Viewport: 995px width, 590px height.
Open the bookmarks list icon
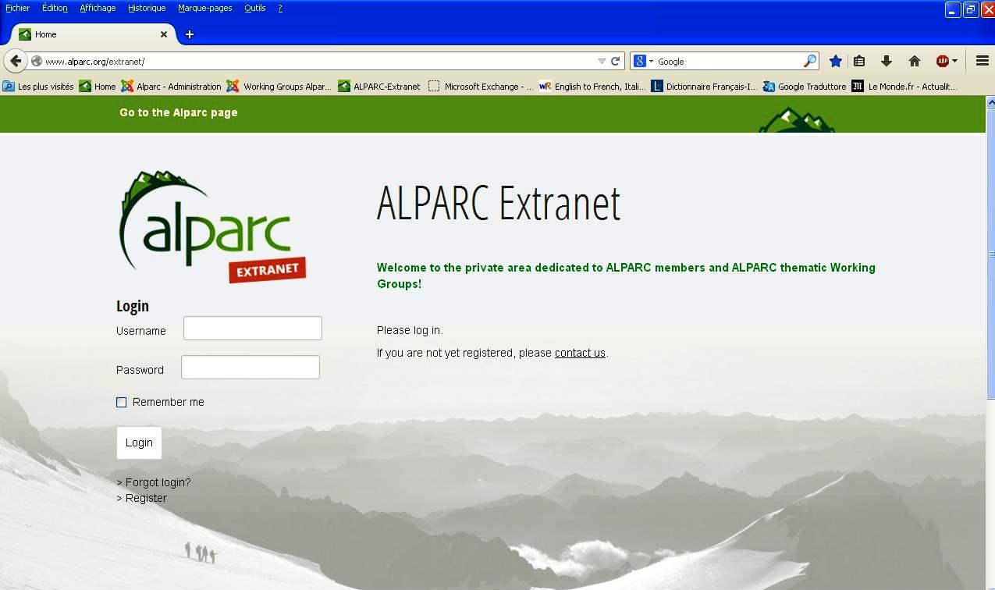859,61
